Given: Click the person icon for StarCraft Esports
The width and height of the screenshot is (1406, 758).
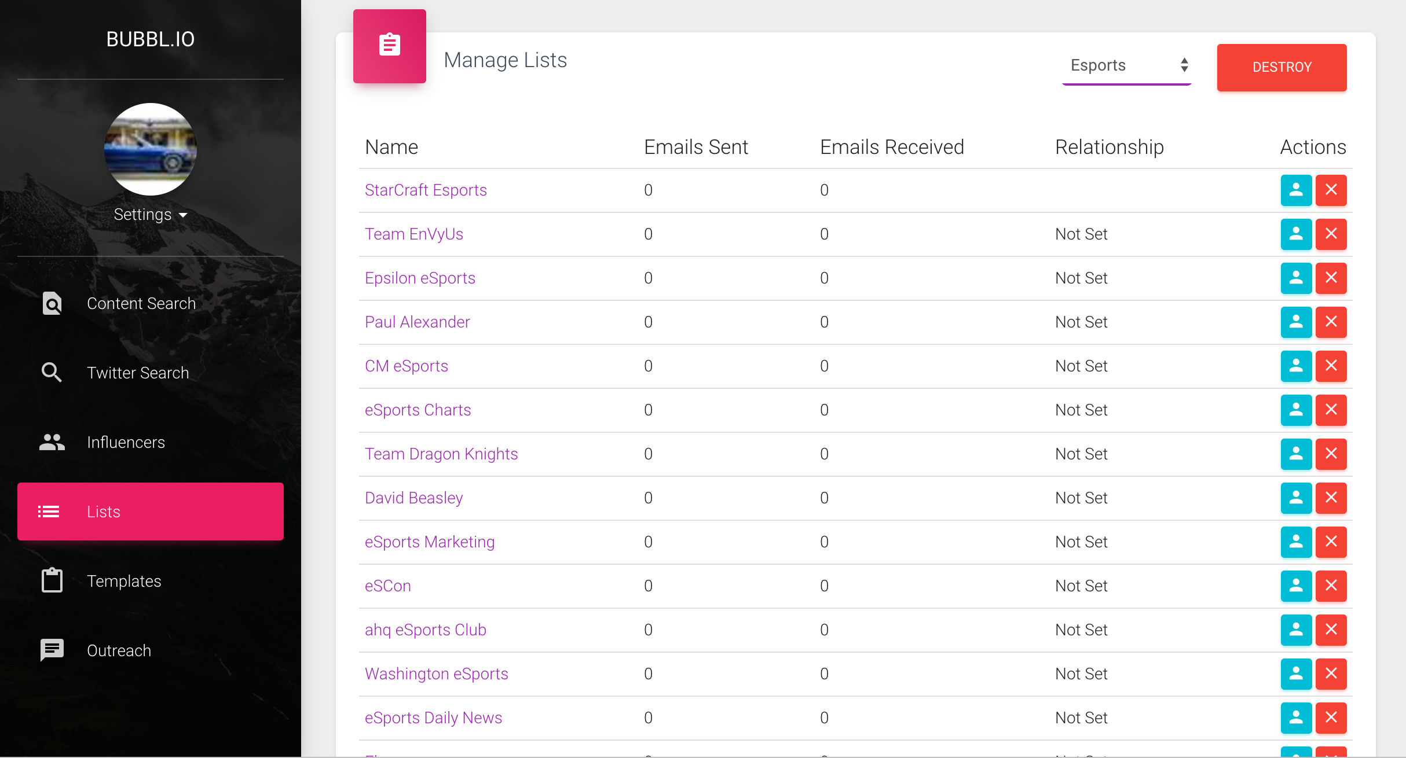Looking at the screenshot, I should 1295,190.
